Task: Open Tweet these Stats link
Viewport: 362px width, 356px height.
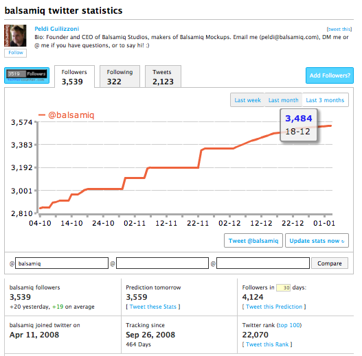Action: [x=152, y=307]
